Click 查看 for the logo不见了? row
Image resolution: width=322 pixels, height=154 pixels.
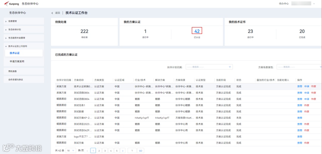click(300, 136)
